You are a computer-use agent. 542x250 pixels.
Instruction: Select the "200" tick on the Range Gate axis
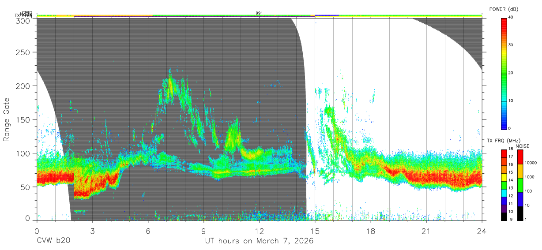click(x=23, y=86)
